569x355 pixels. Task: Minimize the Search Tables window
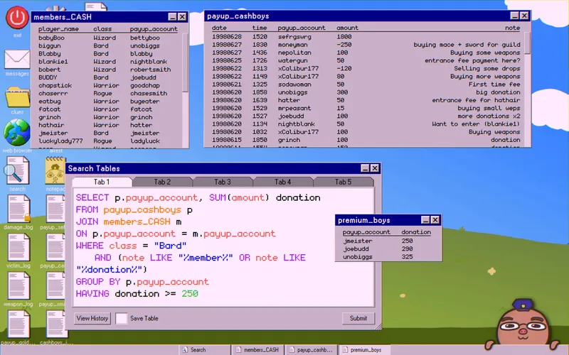(x=365, y=168)
